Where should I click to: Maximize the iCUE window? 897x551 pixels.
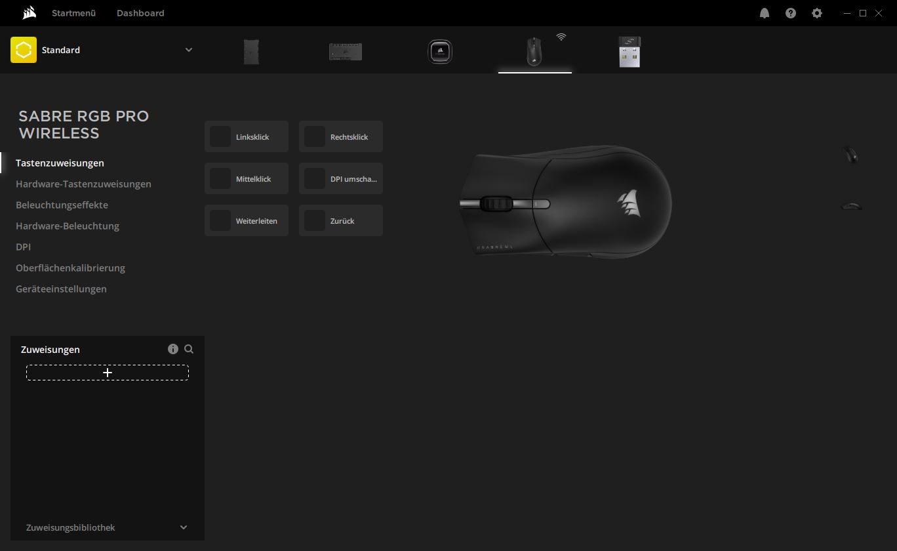coord(863,13)
